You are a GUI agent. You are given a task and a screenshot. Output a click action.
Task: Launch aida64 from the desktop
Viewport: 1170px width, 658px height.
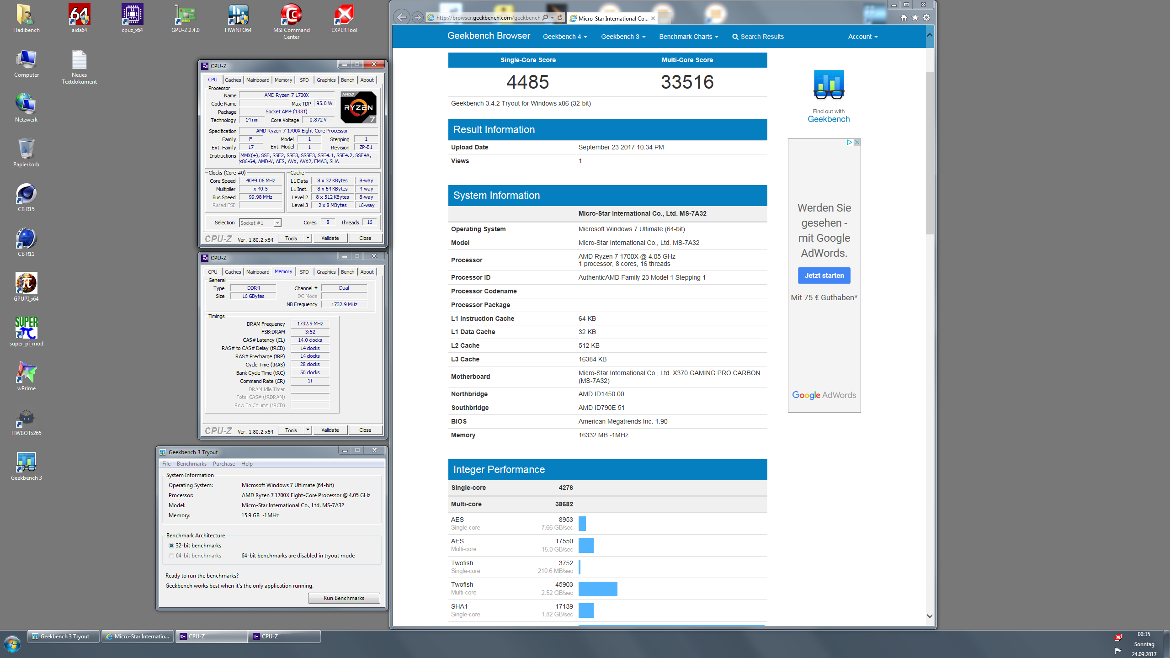(79, 18)
